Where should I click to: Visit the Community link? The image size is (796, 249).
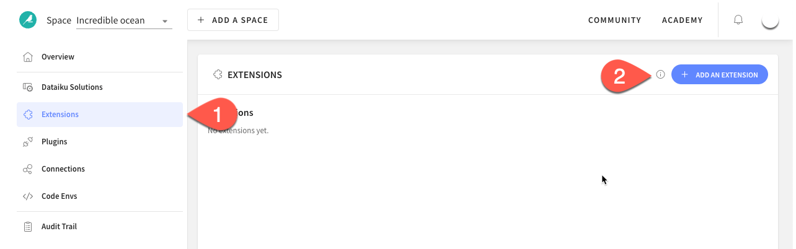point(614,20)
